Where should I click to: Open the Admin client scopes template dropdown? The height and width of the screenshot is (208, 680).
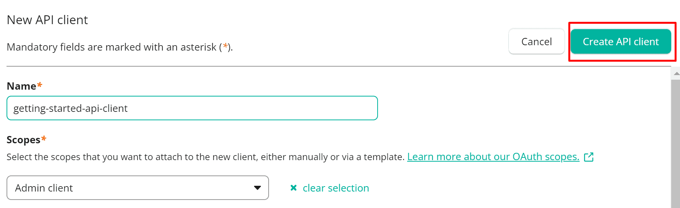(x=137, y=188)
